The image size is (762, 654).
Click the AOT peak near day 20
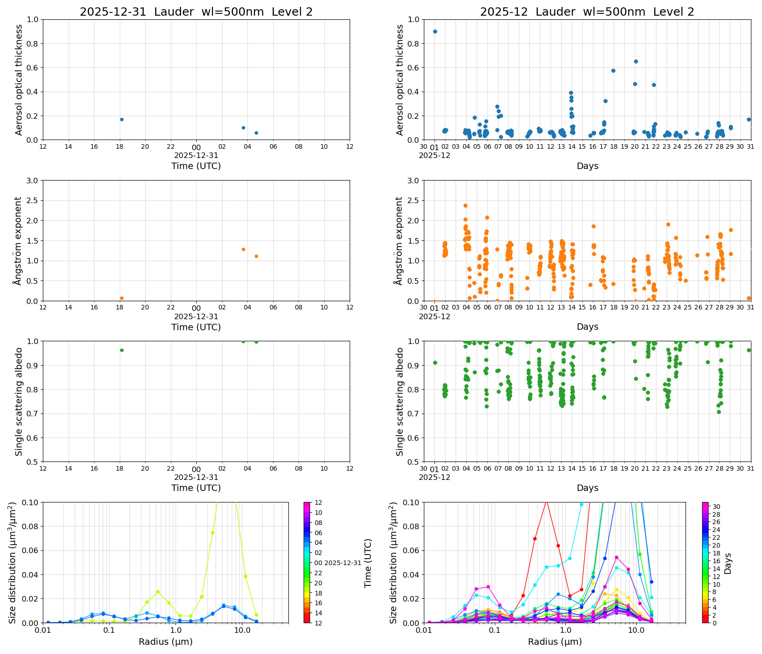[x=635, y=60]
